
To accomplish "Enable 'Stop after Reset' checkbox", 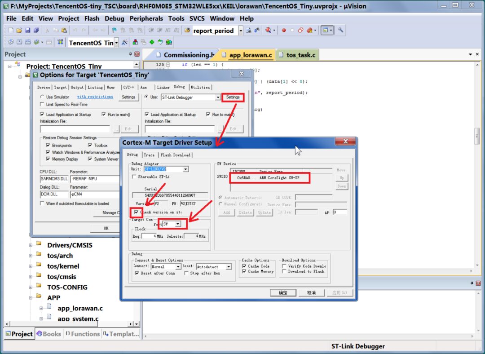I will pyautogui.click(x=186, y=273).
